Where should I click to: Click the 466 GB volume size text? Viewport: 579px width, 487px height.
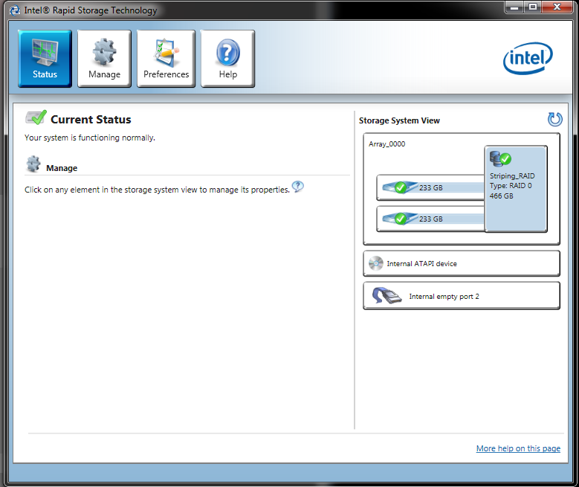click(x=502, y=196)
